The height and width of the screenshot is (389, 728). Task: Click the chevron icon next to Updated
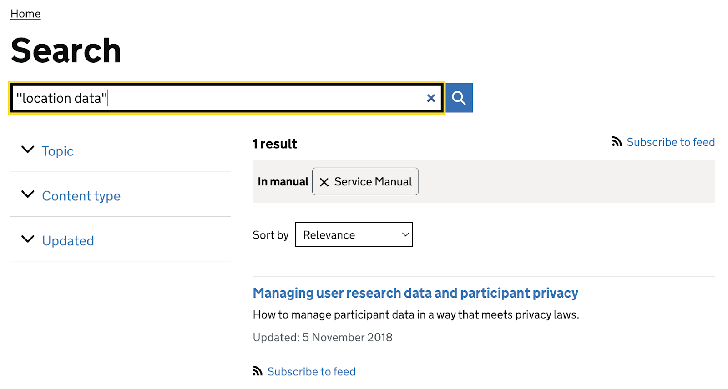[x=28, y=239]
